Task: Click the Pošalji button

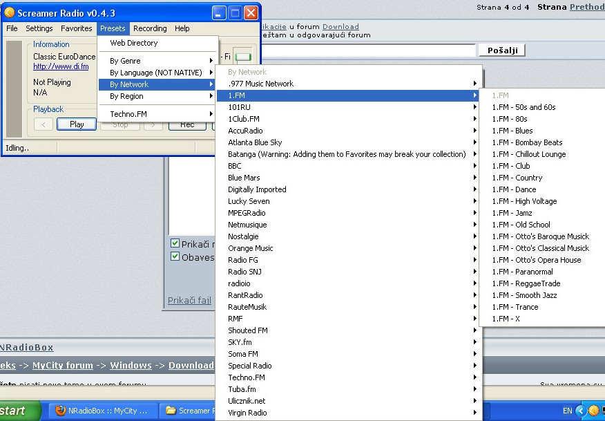Action: pyautogui.click(x=502, y=50)
